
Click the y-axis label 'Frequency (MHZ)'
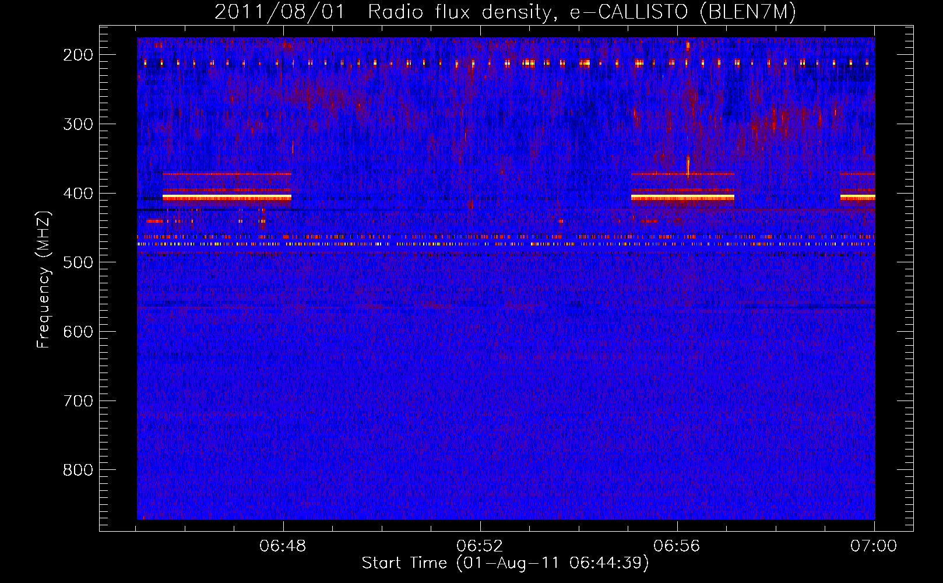tap(44, 279)
